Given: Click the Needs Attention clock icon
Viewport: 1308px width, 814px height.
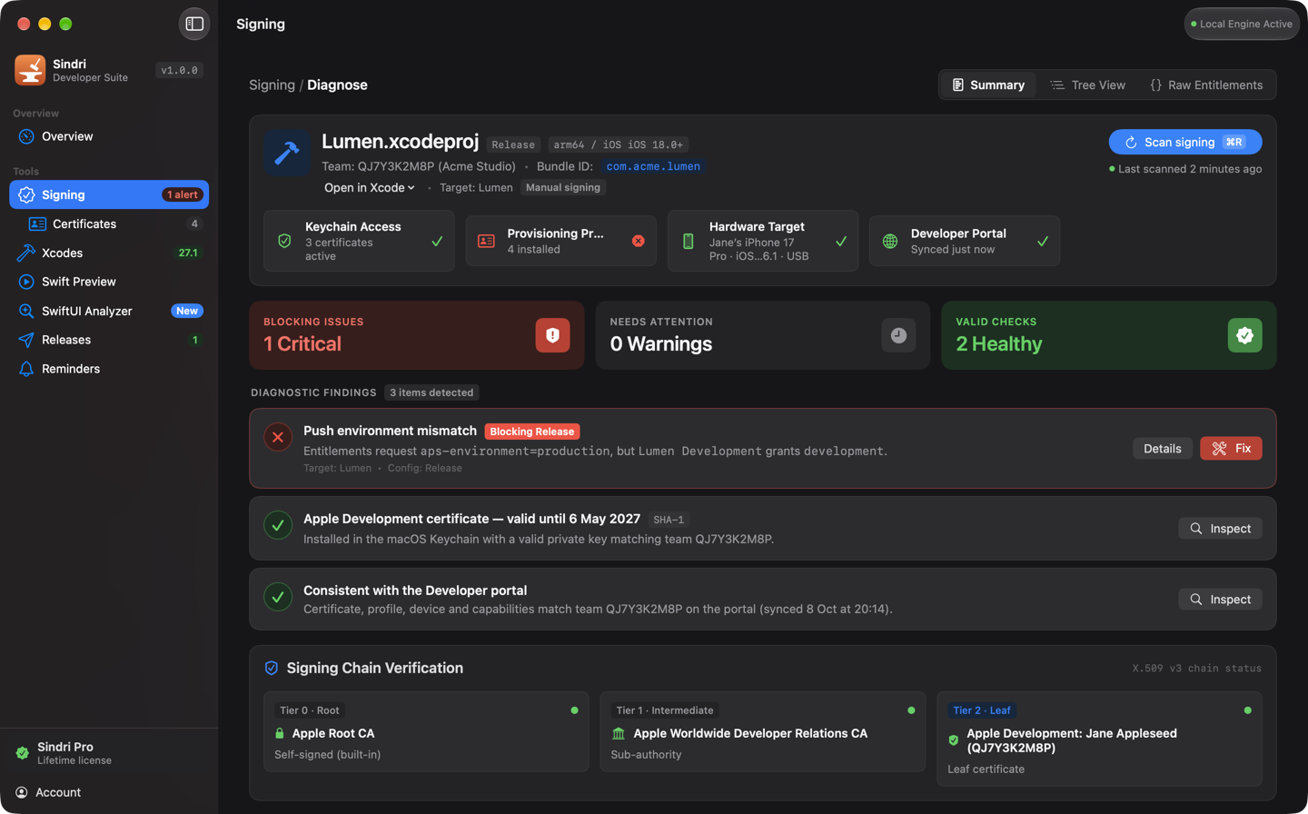Looking at the screenshot, I should coord(898,335).
